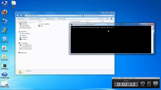Screen dimensions: 161x90
Task: Sort by the Name column header
Action: [x=40, y=21]
